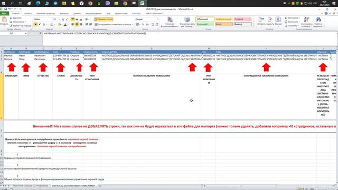The image size is (338, 190).
Task: Click the horizontal scrollbar at bottom
Action: coord(241,186)
